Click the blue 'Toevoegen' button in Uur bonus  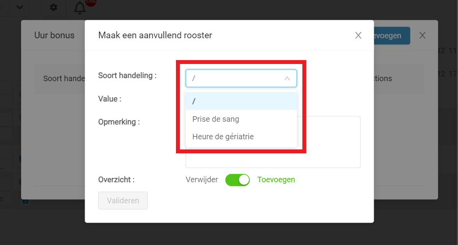[x=392, y=36]
